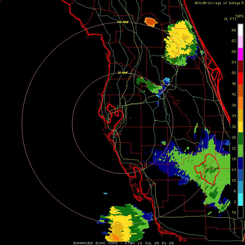The width and height of the screenshot is (245, 245).
Task: Click the small light-blue echo offshore in the Gulf
Action: click(105, 194)
